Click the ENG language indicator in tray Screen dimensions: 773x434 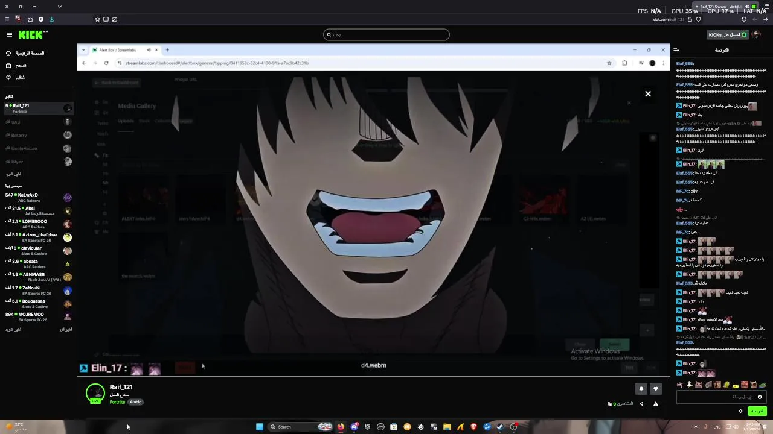(717, 427)
